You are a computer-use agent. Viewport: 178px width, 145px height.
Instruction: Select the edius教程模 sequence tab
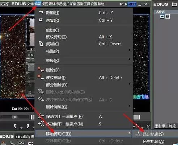click(25, 137)
